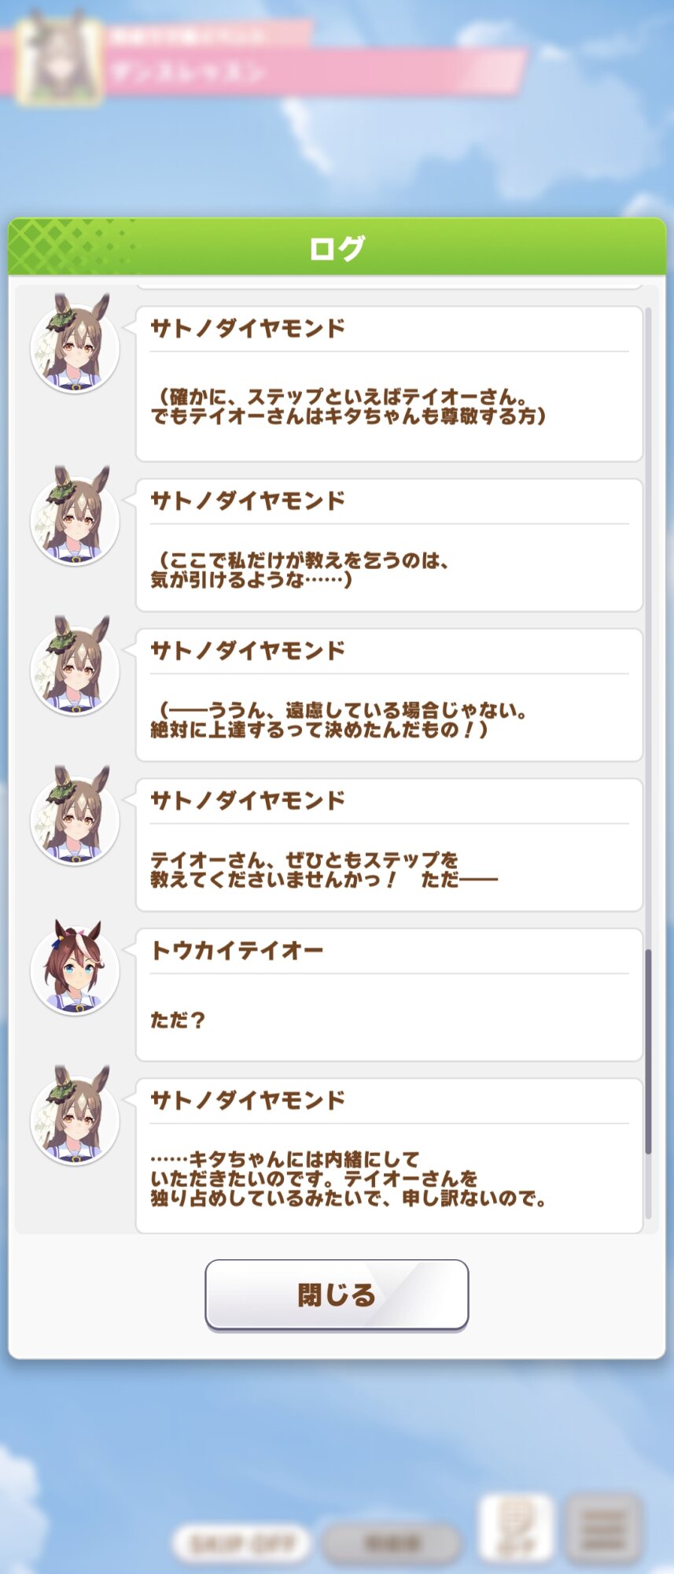Click Satono Diamond avatar beside ぜひともステップを message
The width and height of the screenshot is (674, 1574).
(75, 816)
